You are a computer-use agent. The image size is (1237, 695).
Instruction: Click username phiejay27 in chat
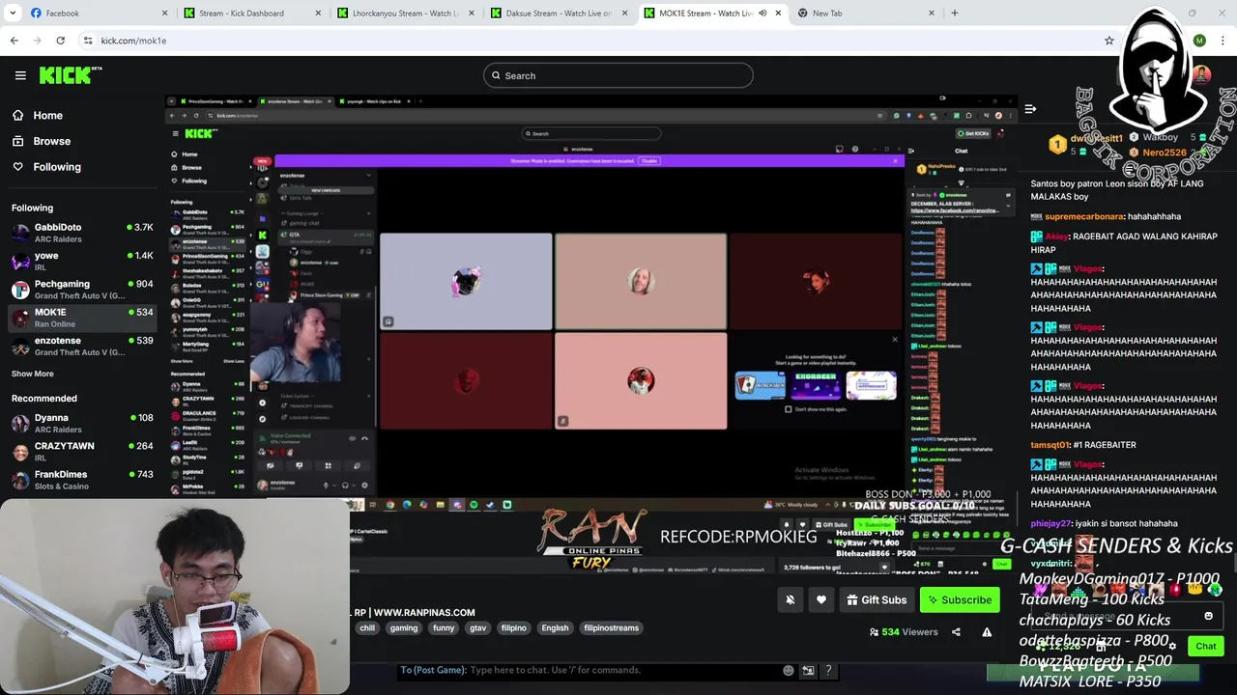point(1051,524)
